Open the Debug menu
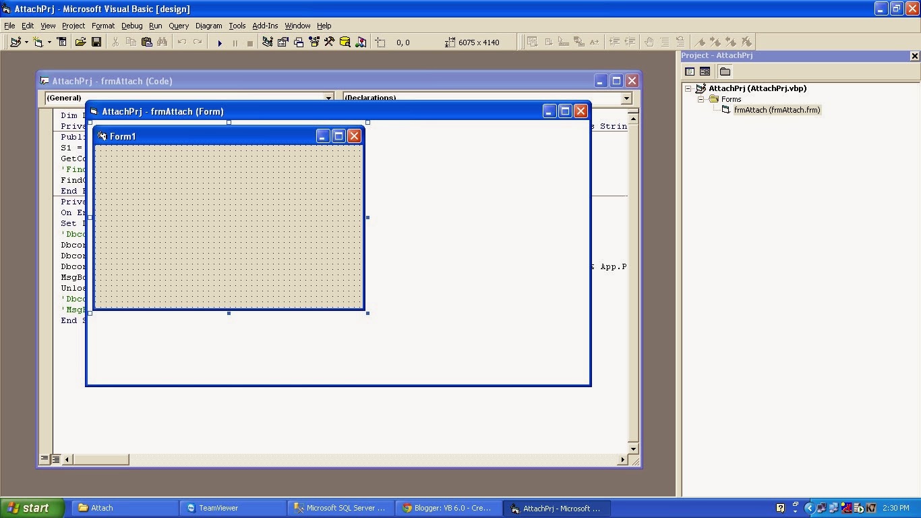Image resolution: width=921 pixels, height=518 pixels. tap(131, 26)
